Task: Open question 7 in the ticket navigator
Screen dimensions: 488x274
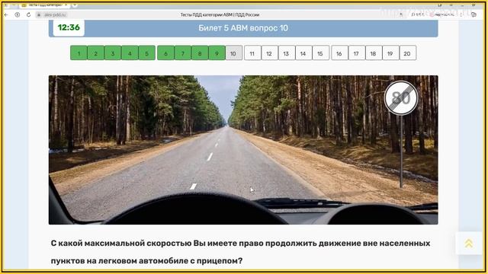Action: point(183,53)
